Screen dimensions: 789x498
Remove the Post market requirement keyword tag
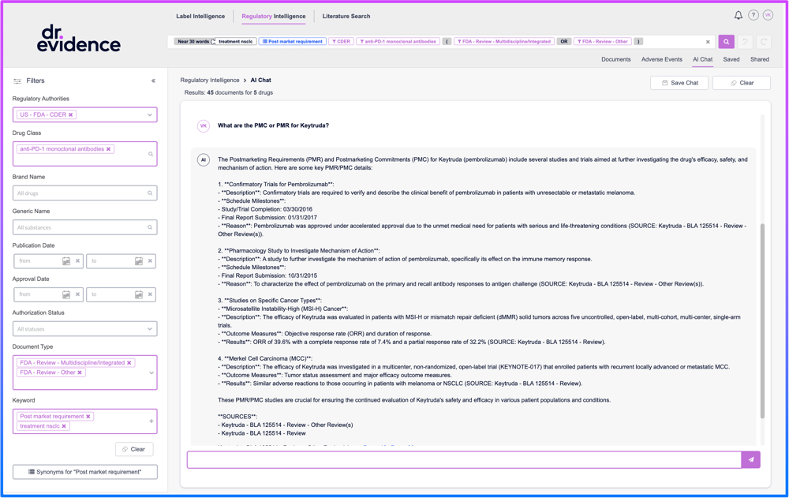point(88,417)
